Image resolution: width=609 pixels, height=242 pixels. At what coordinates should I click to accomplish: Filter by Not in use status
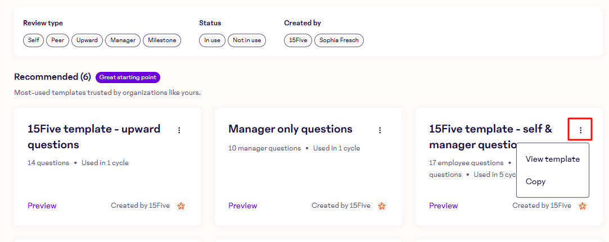point(247,40)
